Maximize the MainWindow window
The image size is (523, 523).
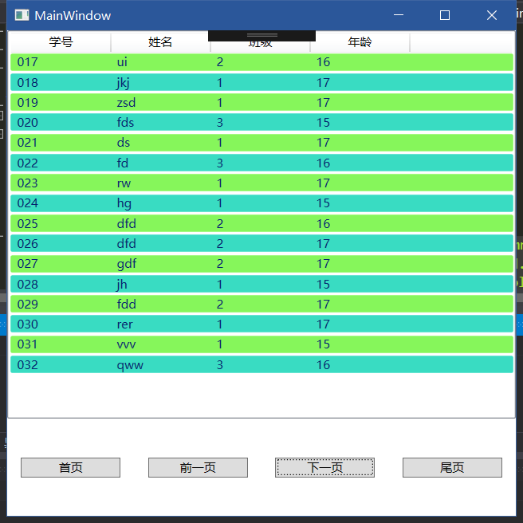point(445,15)
